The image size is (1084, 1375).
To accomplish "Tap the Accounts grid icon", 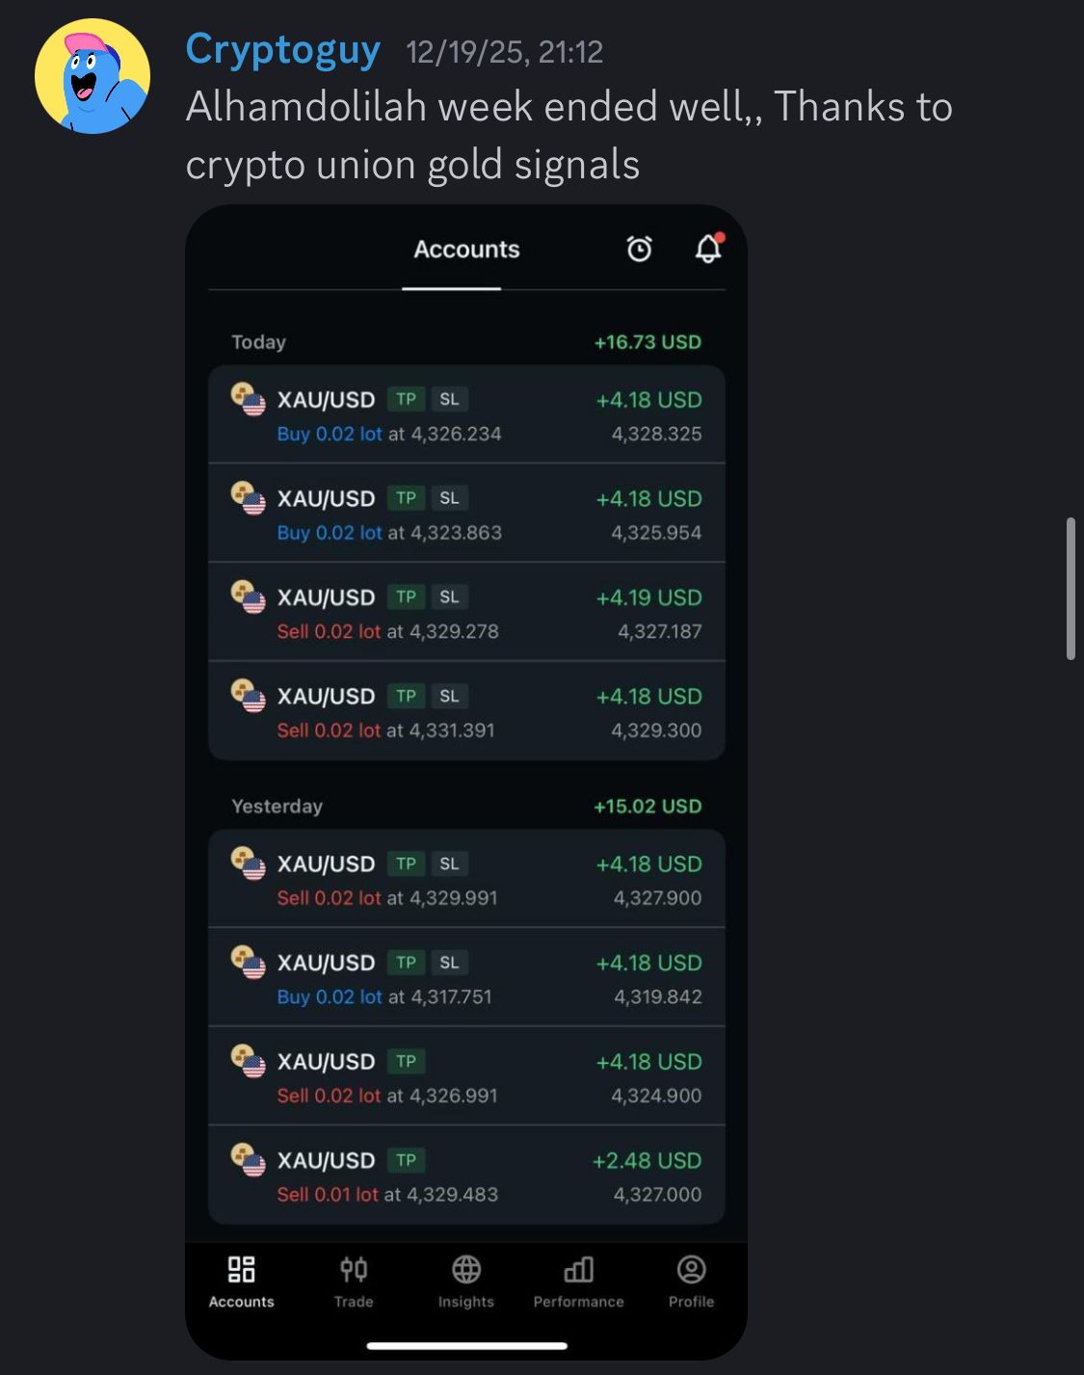I will click(x=241, y=1270).
